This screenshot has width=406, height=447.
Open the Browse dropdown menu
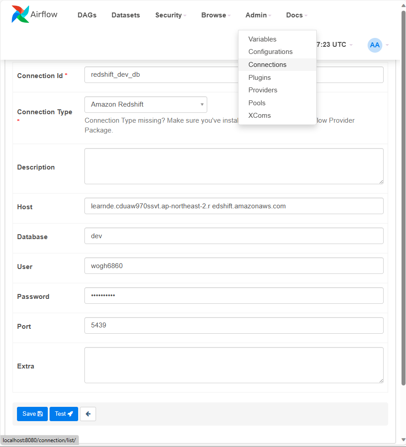click(216, 15)
